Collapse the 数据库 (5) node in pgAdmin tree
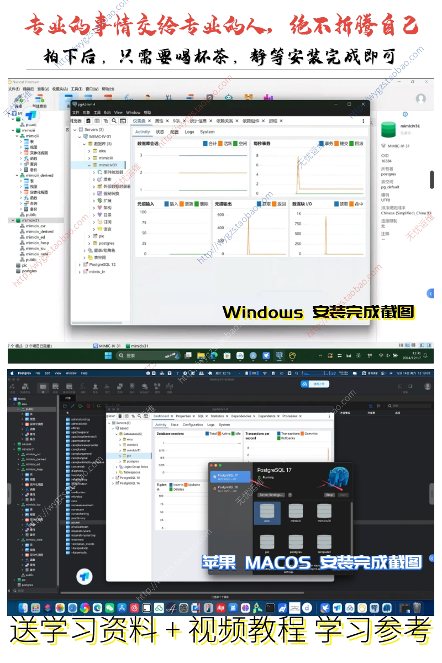Screen dimensions: 442x663 84,144
